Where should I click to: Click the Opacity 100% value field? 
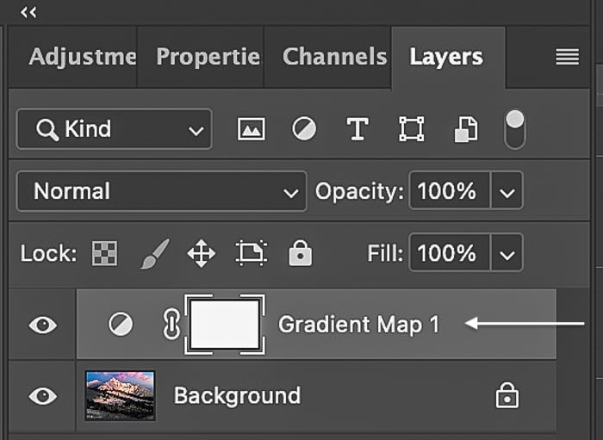[450, 191]
